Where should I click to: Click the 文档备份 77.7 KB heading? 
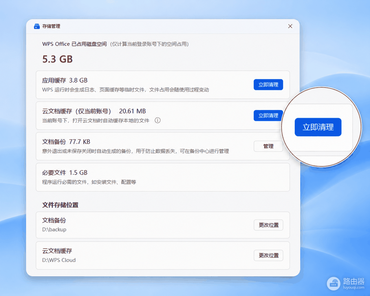tap(66, 142)
